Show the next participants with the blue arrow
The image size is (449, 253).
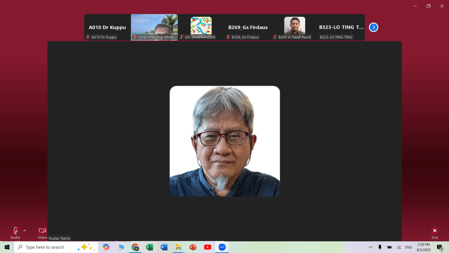tap(373, 27)
